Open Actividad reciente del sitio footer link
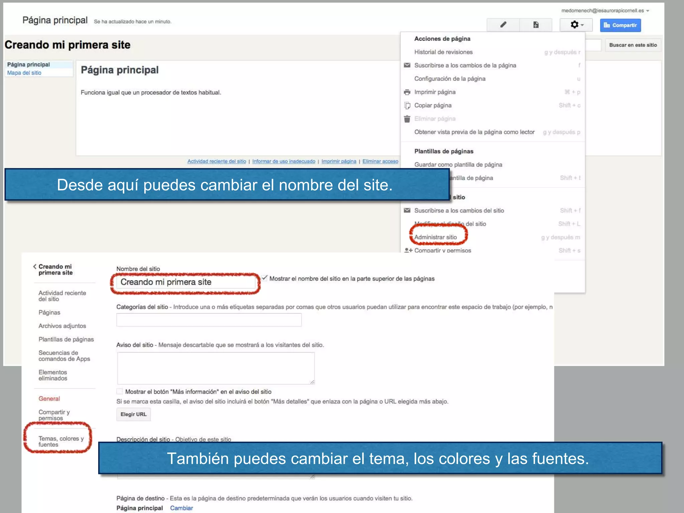The image size is (684, 513). click(x=216, y=161)
